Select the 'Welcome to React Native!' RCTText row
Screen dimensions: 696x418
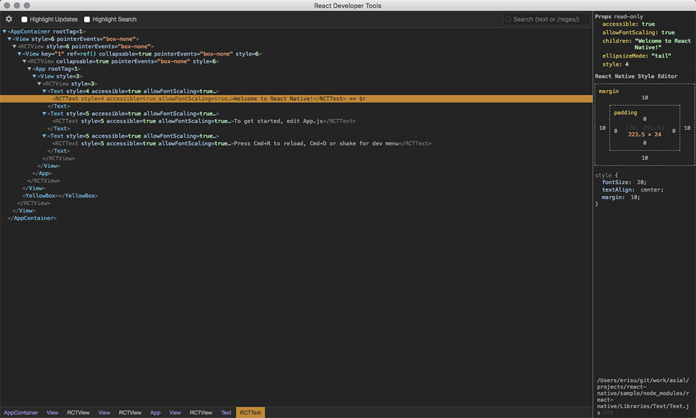[x=296, y=99]
